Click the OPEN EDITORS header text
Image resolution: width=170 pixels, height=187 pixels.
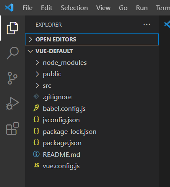[x=56, y=39]
